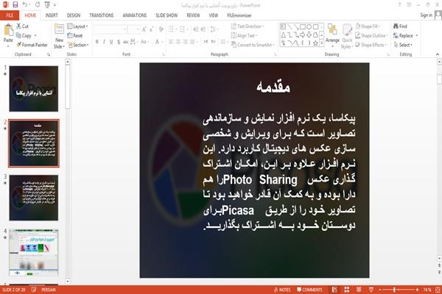The width and height of the screenshot is (442, 294).
Task: Click the zoom out minus button
Action: pyautogui.click(x=380, y=290)
